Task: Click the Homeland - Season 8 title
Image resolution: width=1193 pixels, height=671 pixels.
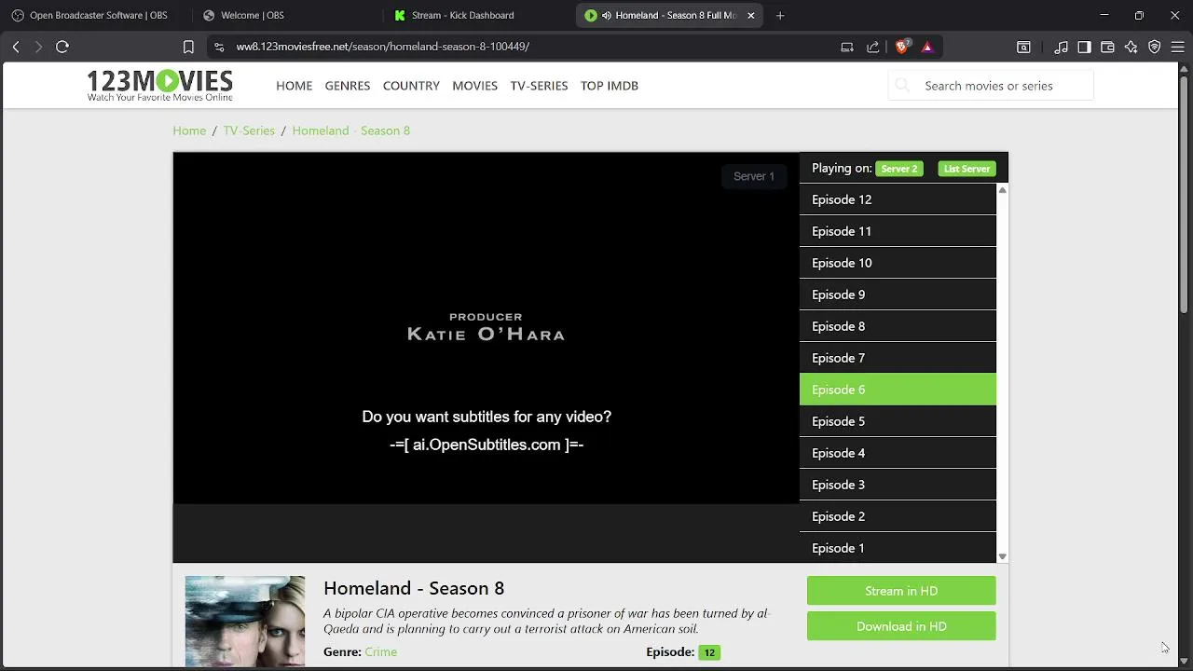Action: click(414, 588)
